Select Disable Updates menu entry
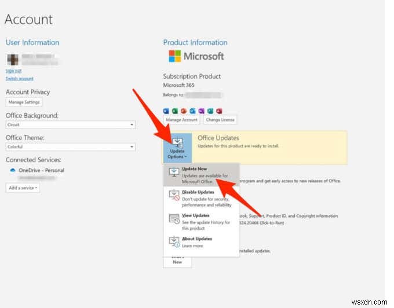The width and height of the screenshot is (394, 308). 201,199
